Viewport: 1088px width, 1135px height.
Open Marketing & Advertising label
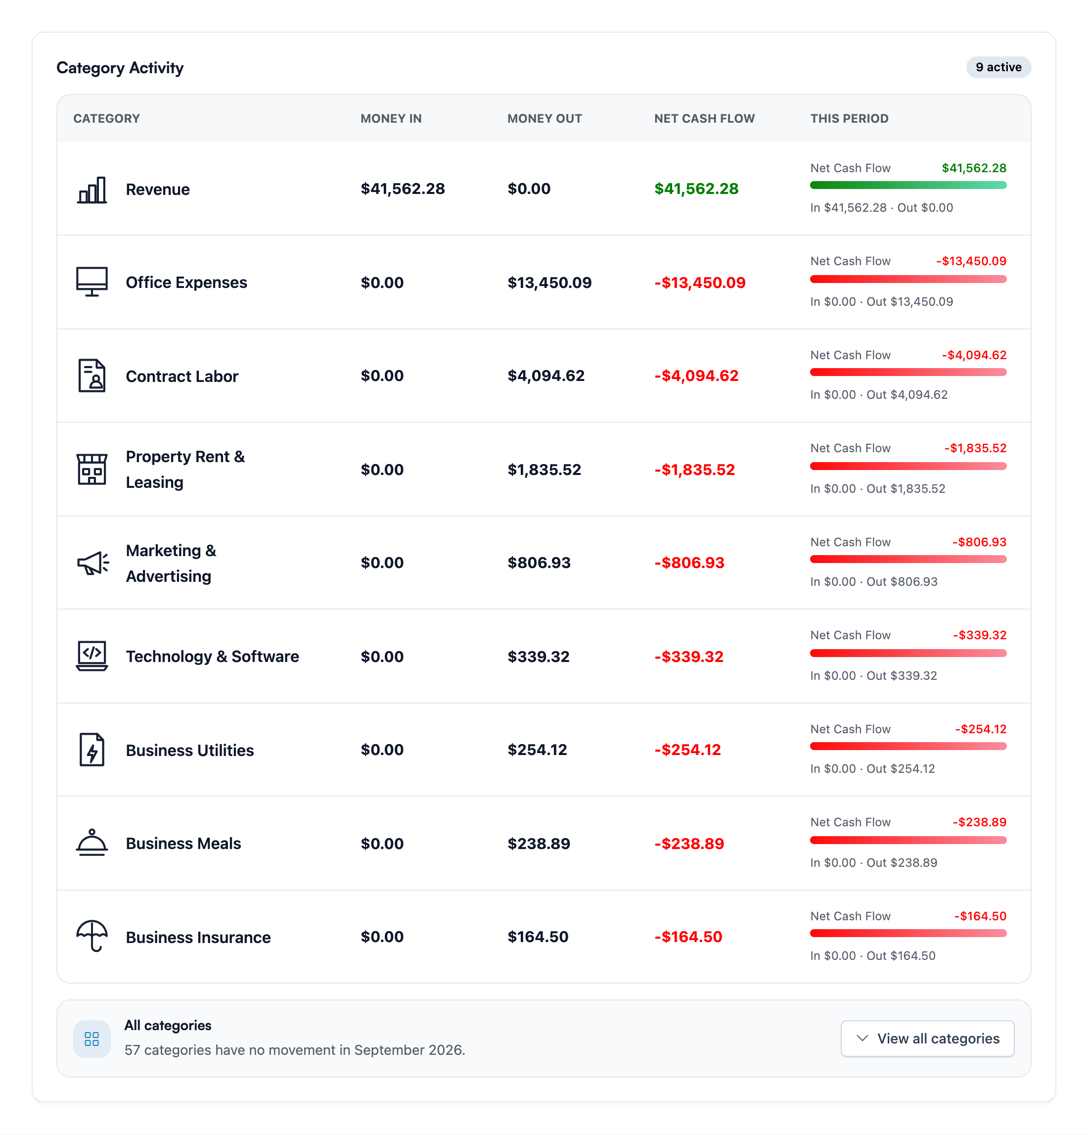pos(171,564)
